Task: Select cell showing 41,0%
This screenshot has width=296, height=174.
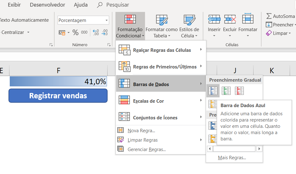Action: 58,81
